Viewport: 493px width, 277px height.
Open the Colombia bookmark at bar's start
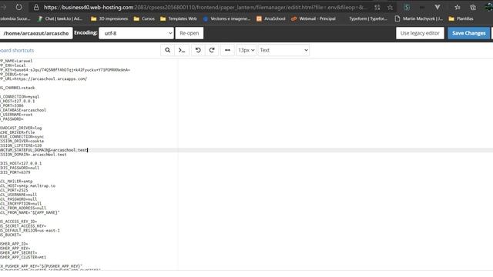[x=15, y=18]
